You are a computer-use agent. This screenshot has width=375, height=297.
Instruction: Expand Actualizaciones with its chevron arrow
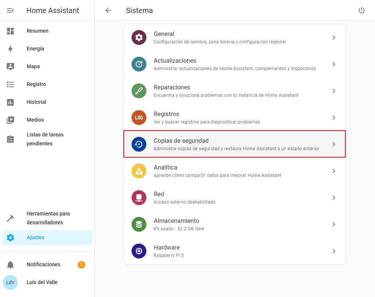(334, 64)
